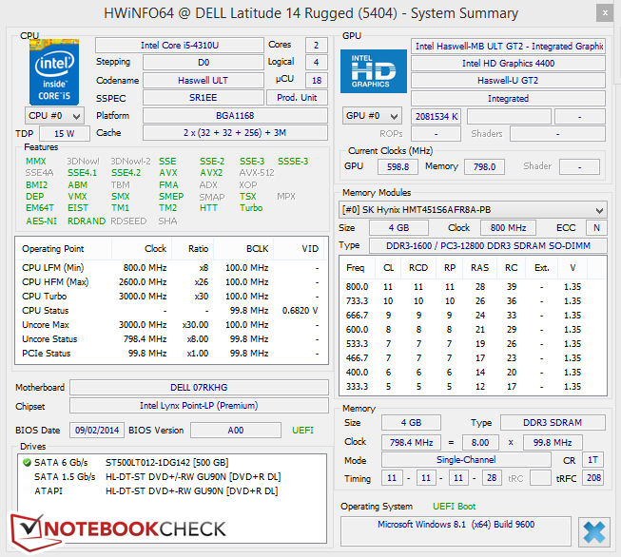The image size is (621, 557).
Task: Click the PCIe Status row
Action: (x=171, y=354)
